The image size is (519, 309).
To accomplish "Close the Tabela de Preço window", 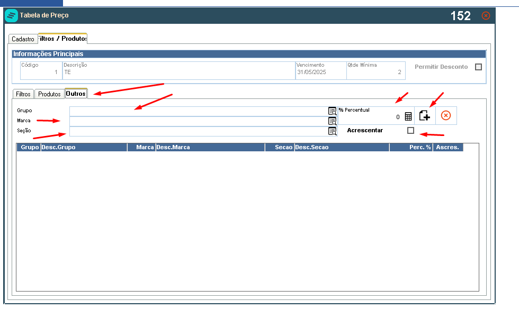I will (486, 15).
